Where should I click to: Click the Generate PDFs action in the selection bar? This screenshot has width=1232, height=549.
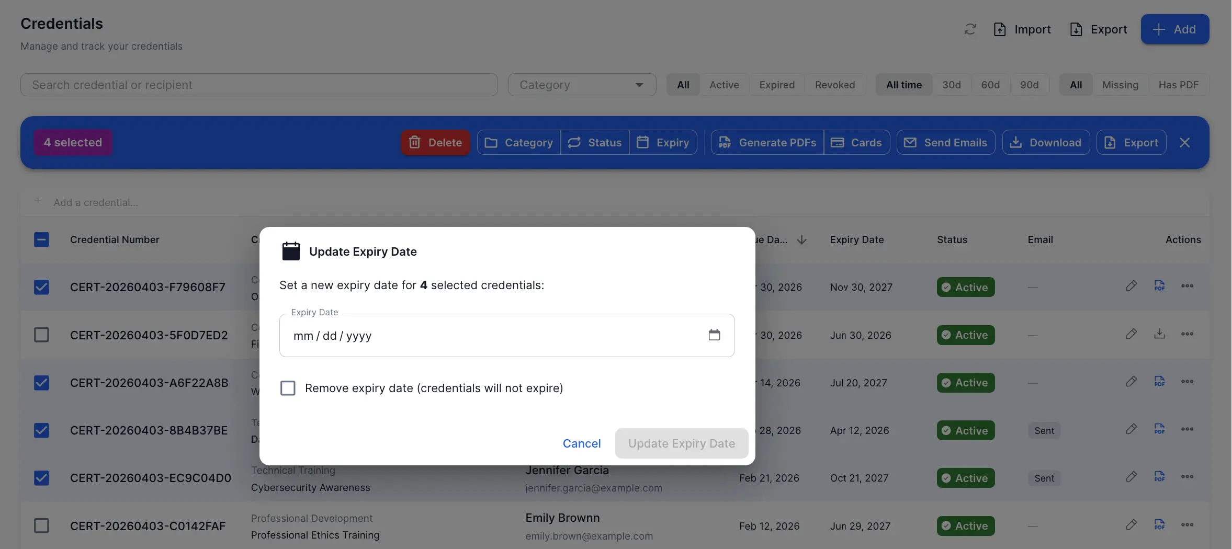(766, 142)
